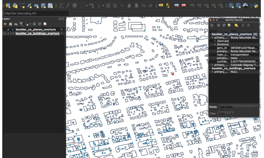Expand the (Actions) row in Identify Results
The height and width of the screenshot is (158, 264).
pos(215,45)
